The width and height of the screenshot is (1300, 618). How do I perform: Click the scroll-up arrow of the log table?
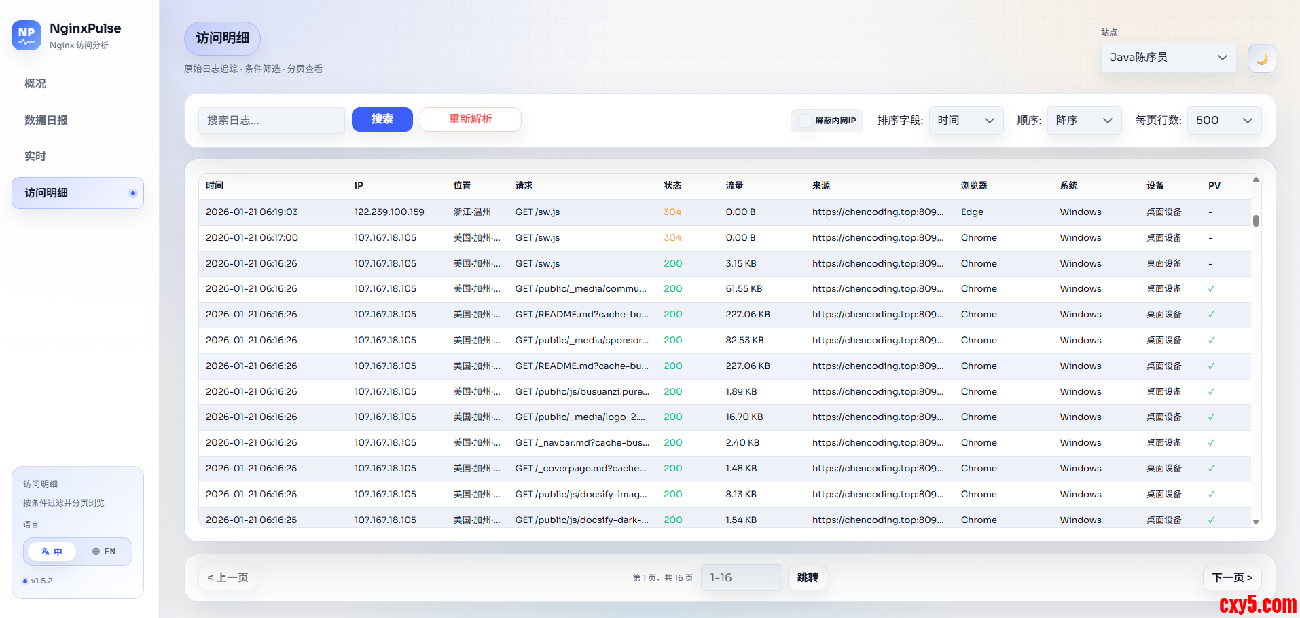[x=1256, y=180]
